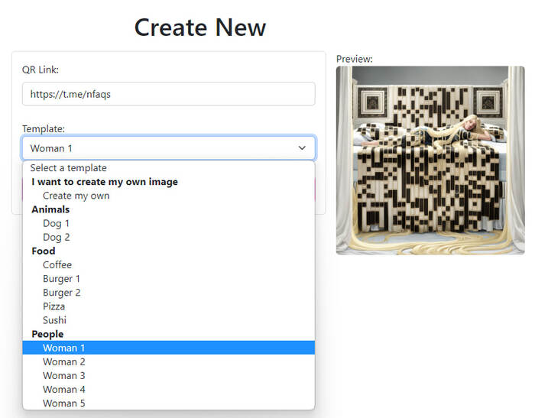This screenshot has width=535, height=418.
Task: Click 'I want to create my own image' header
Action: pos(105,182)
